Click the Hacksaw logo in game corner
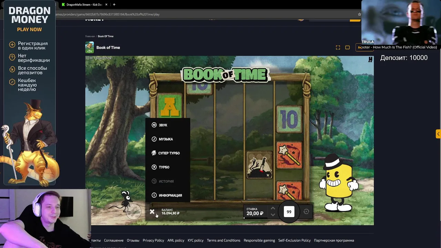 370,60
